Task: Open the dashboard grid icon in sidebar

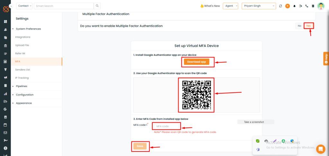Action: click(5, 21)
